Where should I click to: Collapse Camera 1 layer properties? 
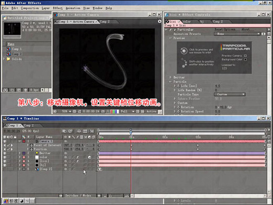point(20,141)
